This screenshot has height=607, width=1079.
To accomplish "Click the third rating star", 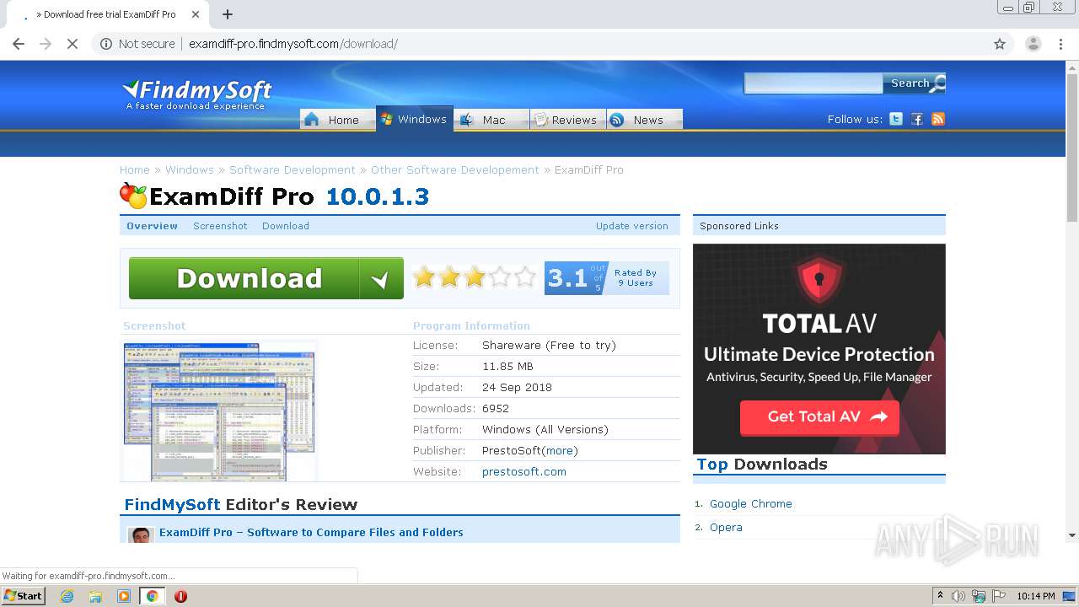I will [475, 277].
